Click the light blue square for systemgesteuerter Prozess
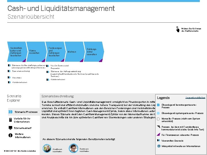 click(158, 113)
